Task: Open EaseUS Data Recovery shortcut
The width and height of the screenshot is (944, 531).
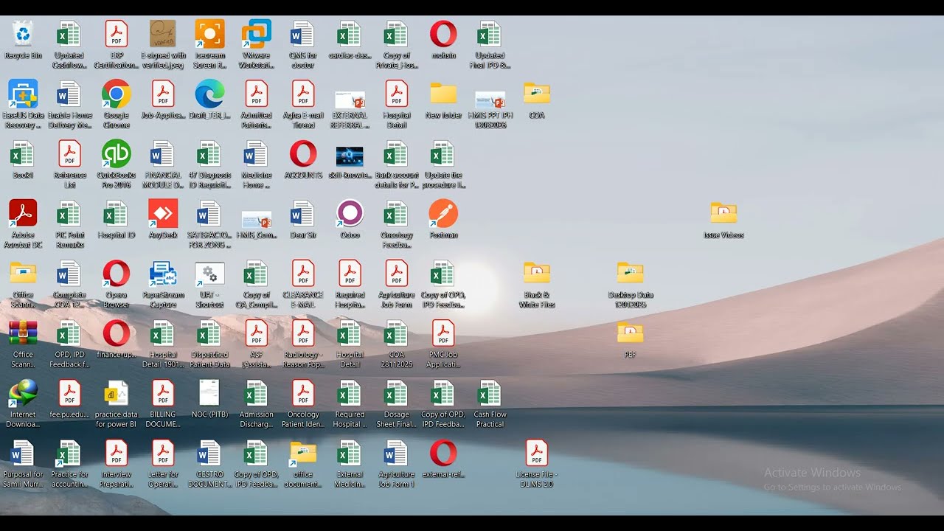Action: click(x=23, y=94)
